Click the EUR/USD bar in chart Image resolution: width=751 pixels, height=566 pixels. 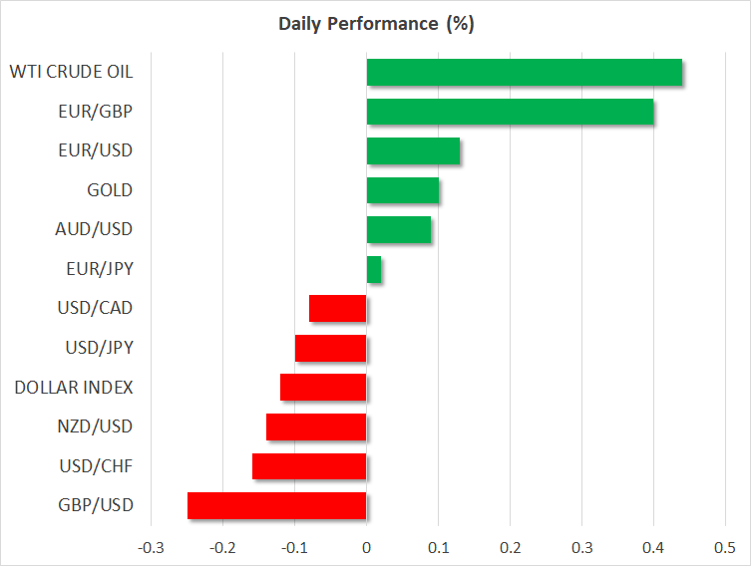[x=413, y=150]
